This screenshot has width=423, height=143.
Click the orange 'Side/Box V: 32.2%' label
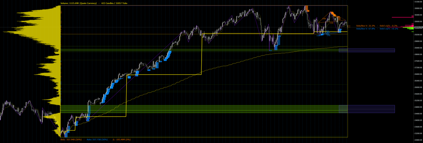[366, 26]
